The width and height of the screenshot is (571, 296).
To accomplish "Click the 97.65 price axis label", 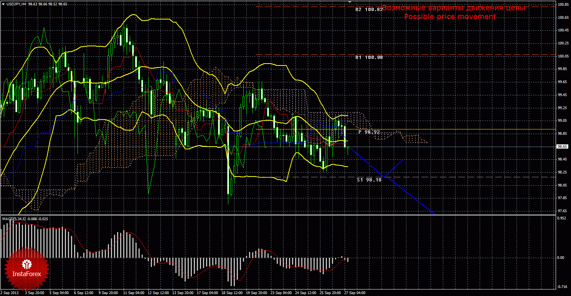I will pyautogui.click(x=563, y=211).
